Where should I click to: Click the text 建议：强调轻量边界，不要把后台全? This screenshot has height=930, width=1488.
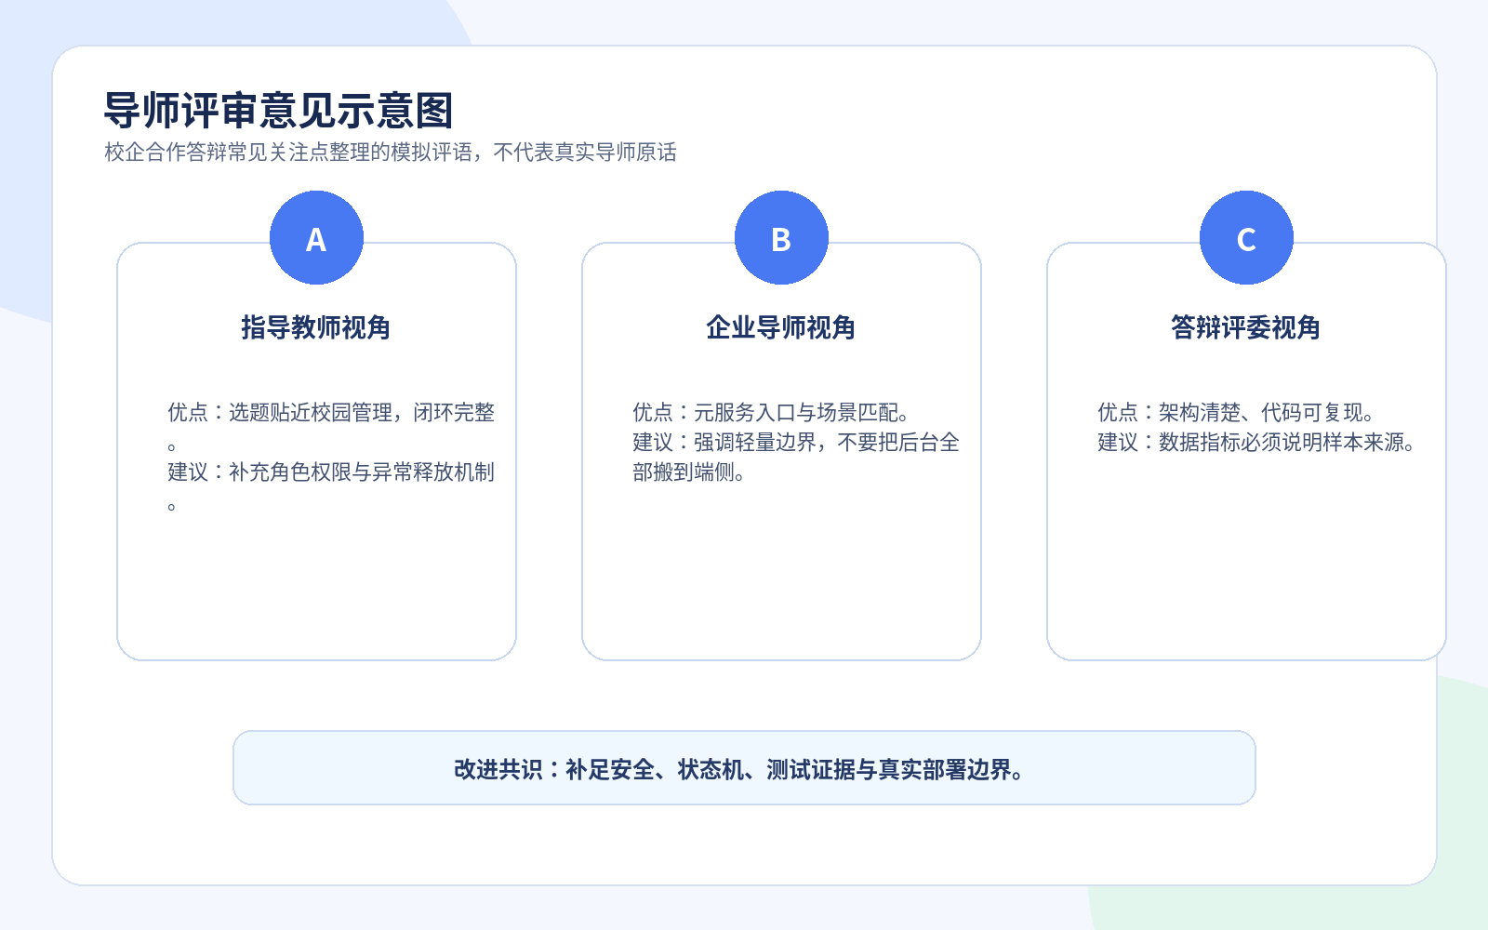coord(796,442)
